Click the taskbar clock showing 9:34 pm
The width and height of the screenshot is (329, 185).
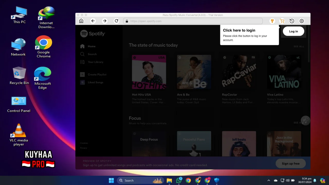(305, 180)
